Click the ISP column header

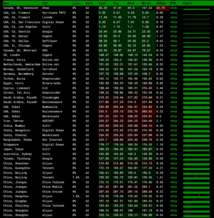45,3
